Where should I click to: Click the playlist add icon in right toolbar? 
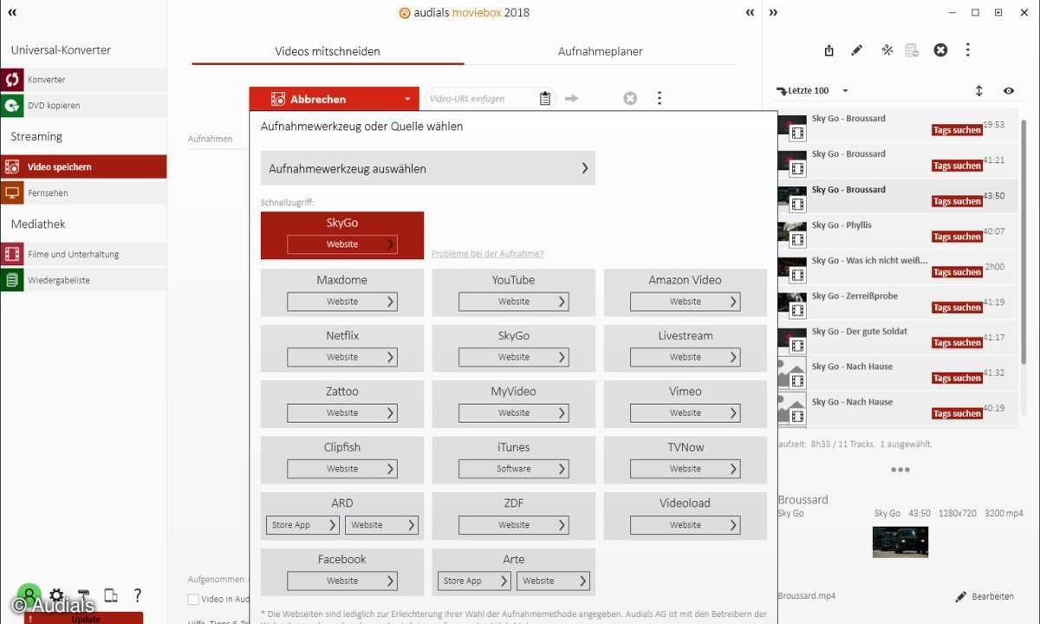coord(912,50)
